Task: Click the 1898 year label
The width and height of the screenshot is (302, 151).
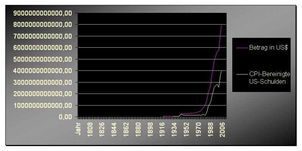Action: 150,129
